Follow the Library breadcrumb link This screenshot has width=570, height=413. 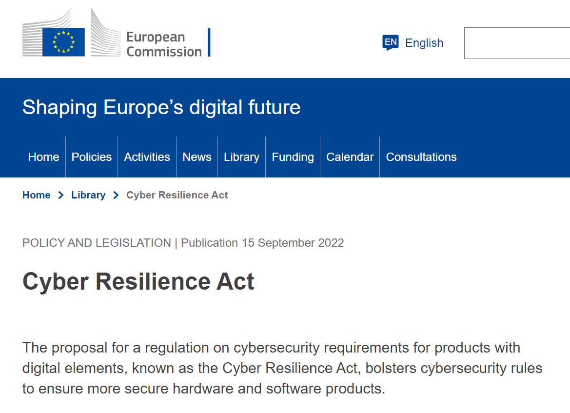tap(88, 195)
